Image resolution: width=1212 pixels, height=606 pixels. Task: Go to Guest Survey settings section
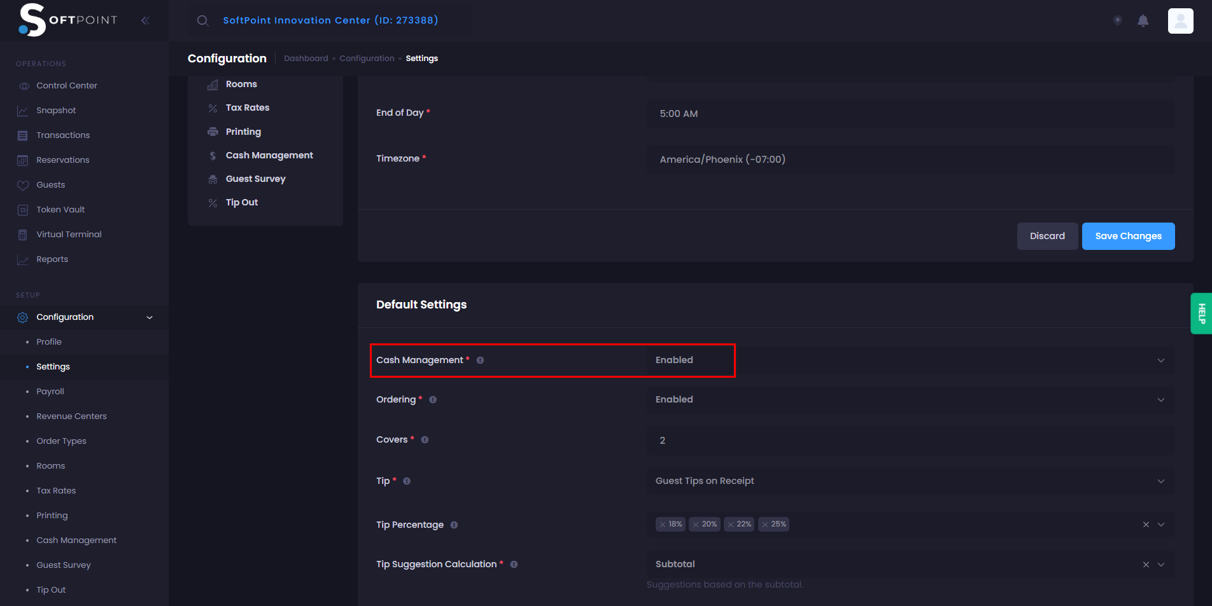tap(255, 179)
